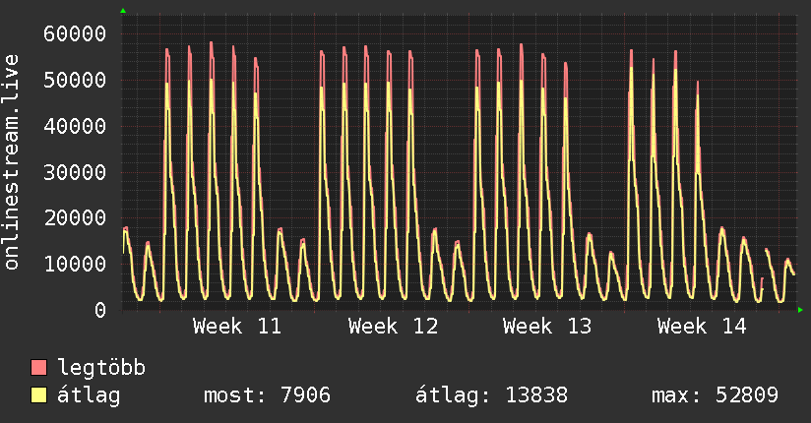The height and width of the screenshot is (423, 811).
Task: Click the 50000 y-axis tick label
Action: 75,80
